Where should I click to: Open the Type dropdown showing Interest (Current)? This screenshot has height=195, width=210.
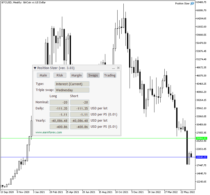pos(72,84)
